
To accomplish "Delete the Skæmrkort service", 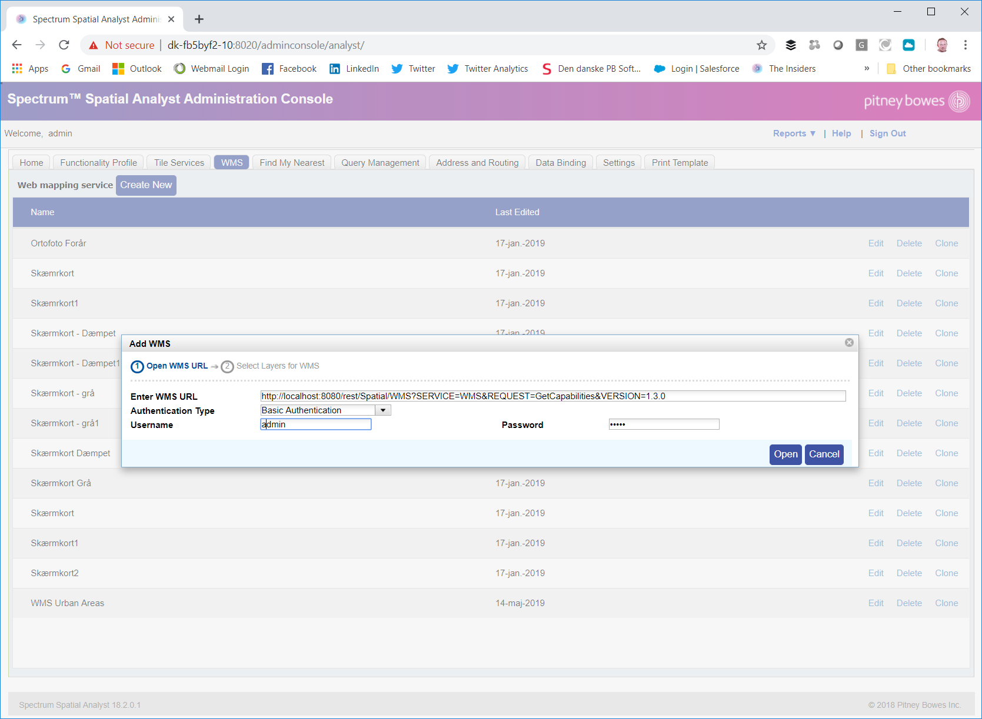I will point(909,273).
